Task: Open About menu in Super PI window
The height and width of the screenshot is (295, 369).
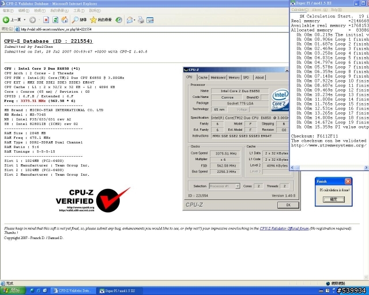Action: [319, 10]
